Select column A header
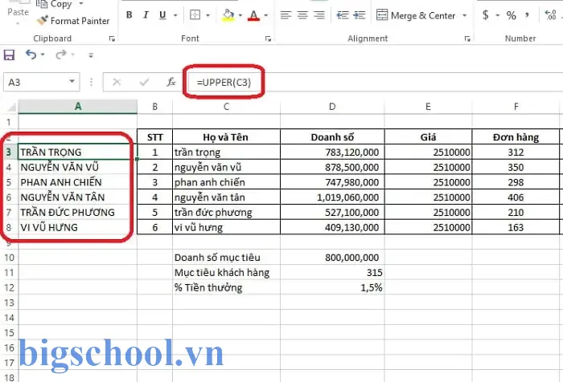The width and height of the screenshot is (563, 382). coord(78,107)
